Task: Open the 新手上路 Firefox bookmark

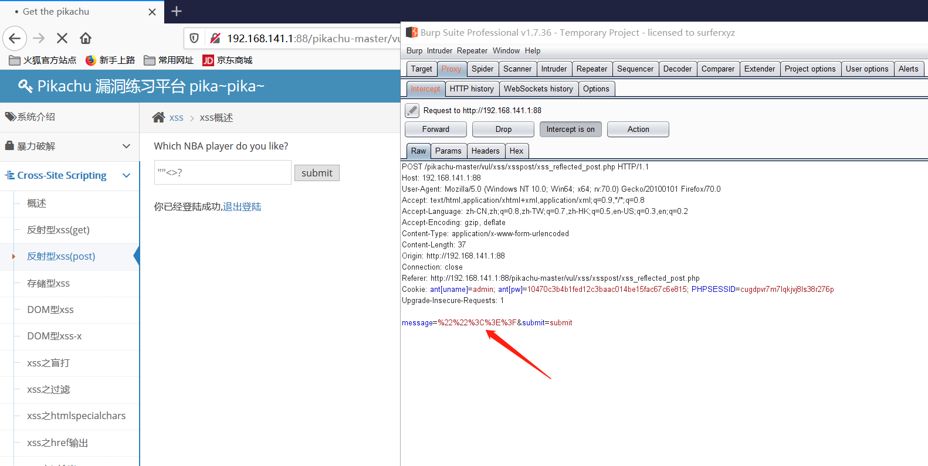Action: (x=110, y=60)
